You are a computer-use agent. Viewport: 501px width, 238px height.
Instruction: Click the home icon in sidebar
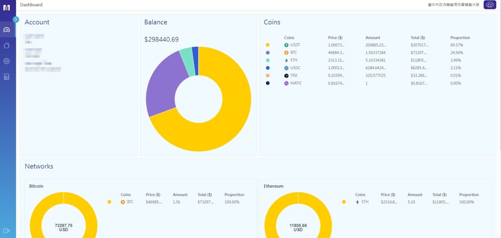click(x=7, y=45)
